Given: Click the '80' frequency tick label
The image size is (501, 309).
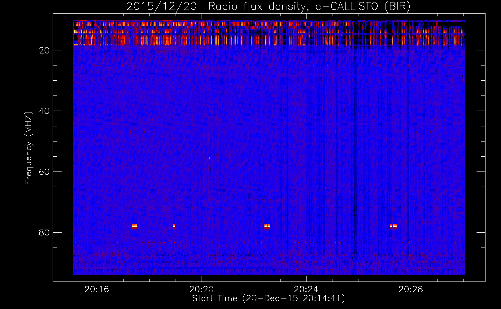Looking at the screenshot, I should click(44, 232).
